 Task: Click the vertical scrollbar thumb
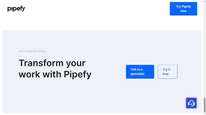[x=205, y=105]
